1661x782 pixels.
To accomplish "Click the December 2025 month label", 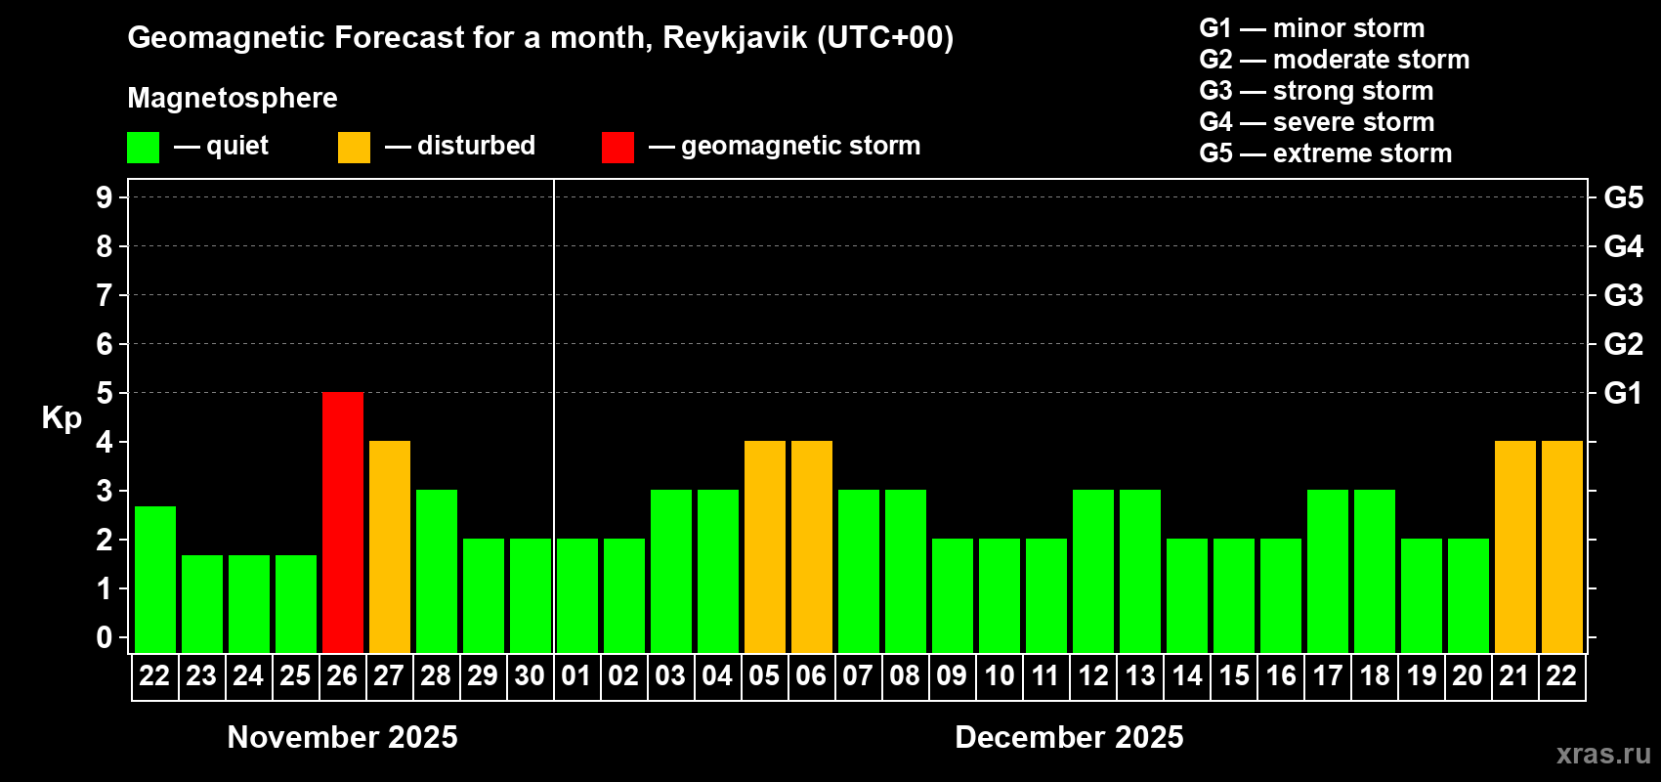I will [x=1069, y=737].
